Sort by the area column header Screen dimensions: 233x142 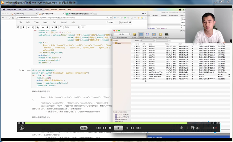[x=150, y=44]
